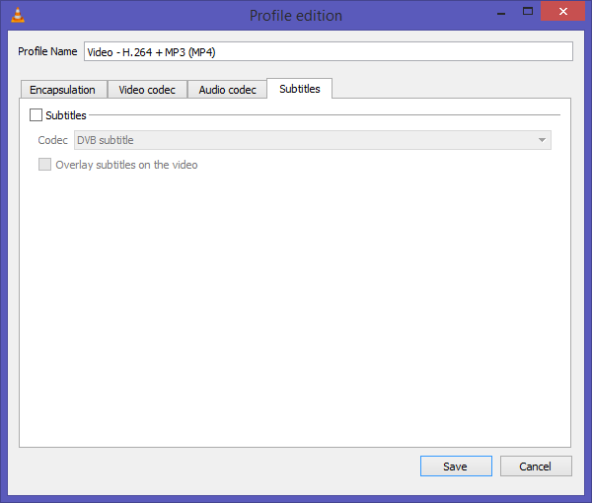This screenshot has height=503, width=592.
Task: Close the Profile edition dialog
Action: (563, 11)
